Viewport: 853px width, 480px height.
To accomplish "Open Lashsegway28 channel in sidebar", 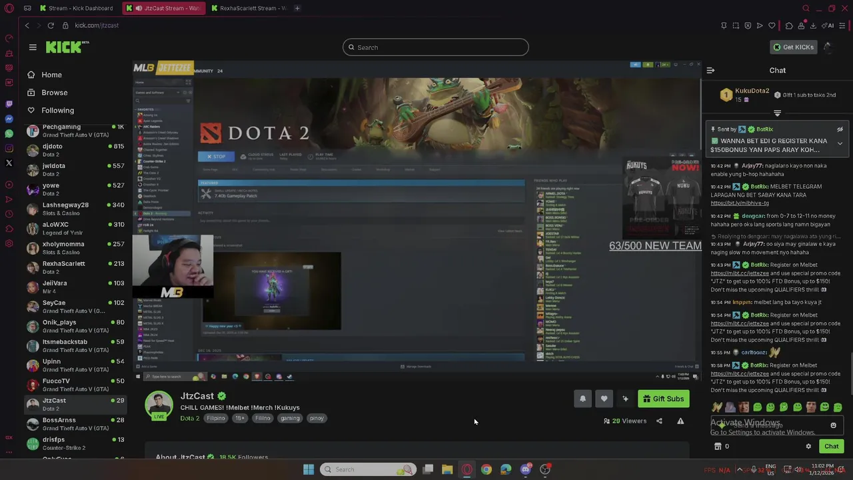I will click(75, 209).
